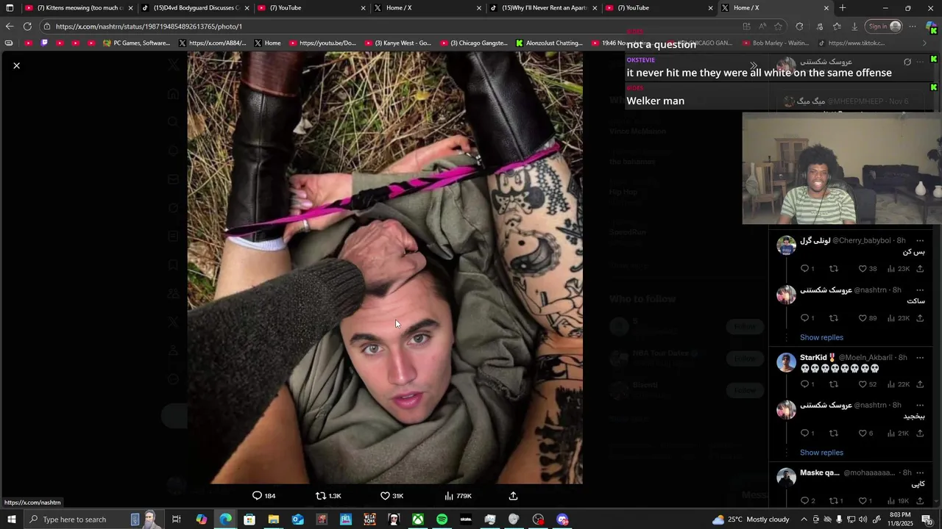Open more options on Maske qa... reply

(920, 472)
